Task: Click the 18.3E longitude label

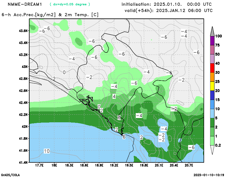Action: click(x=69, y=165)
